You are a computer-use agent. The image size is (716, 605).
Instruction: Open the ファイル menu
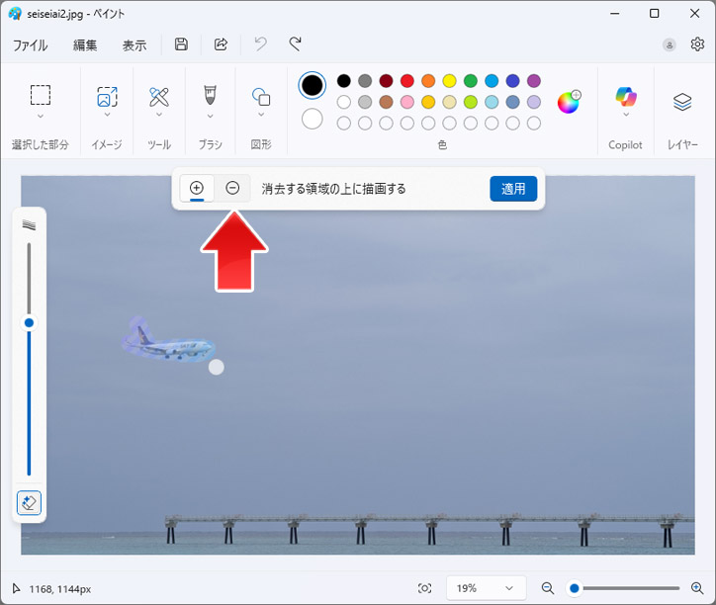[x=30, y=45]
